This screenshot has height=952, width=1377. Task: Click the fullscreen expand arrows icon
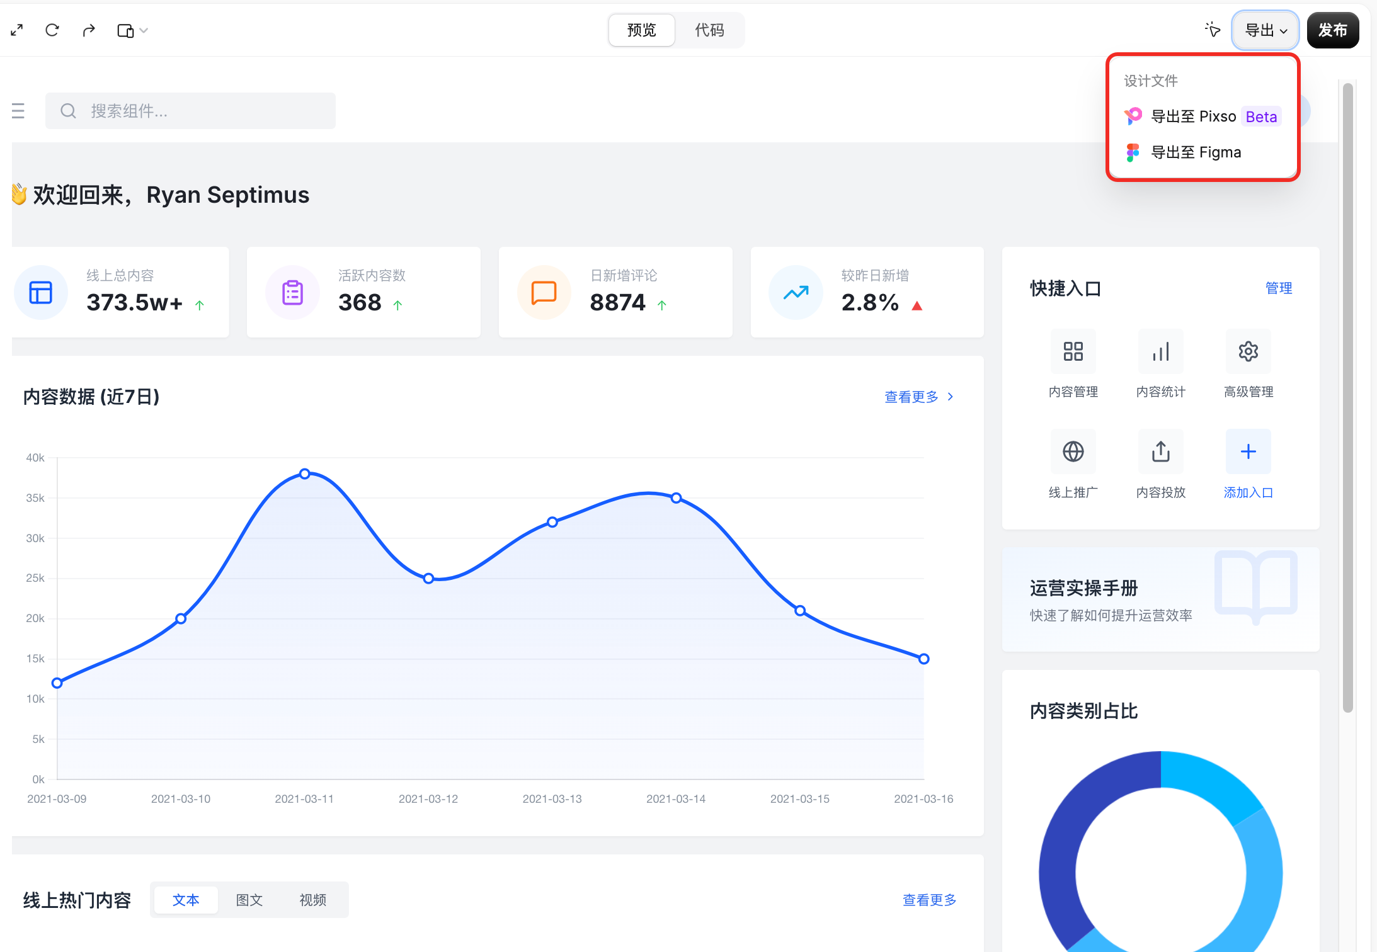17,30
